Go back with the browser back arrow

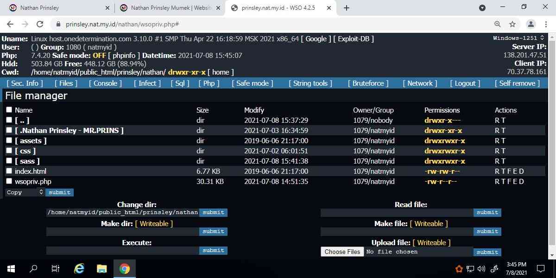pyautogui.click(x=10, y=24)
